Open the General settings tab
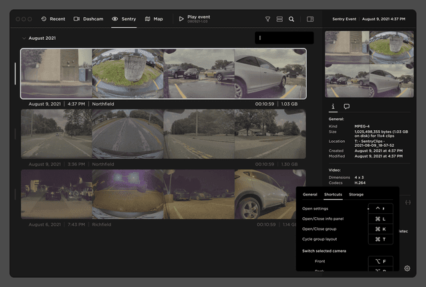 [310, 195]
